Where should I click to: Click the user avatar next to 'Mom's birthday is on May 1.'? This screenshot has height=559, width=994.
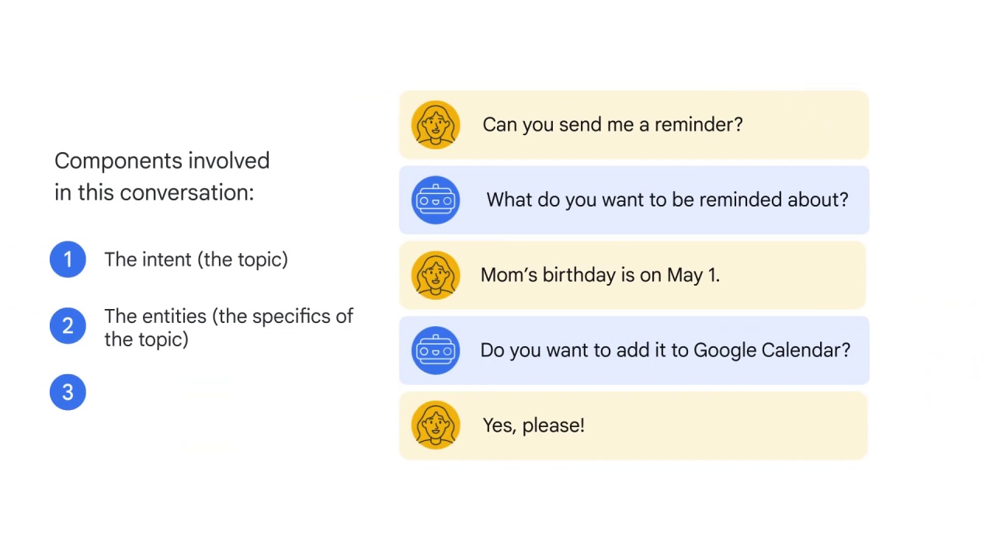tap(436, 275)
